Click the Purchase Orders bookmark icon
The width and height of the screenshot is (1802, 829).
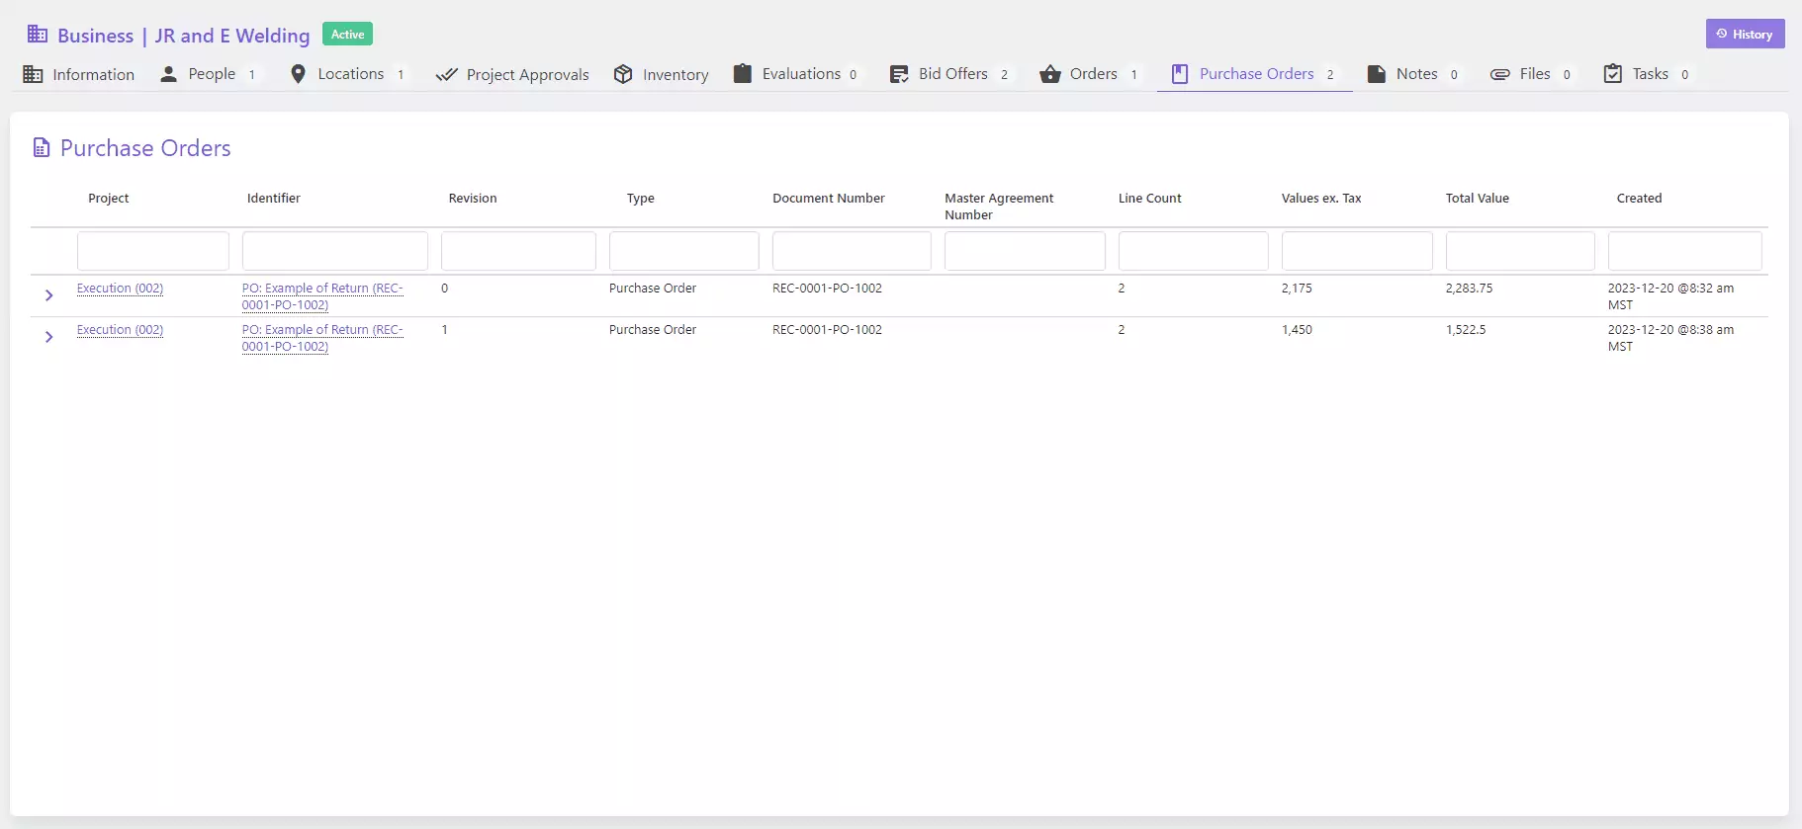(x=1180, y=74)
